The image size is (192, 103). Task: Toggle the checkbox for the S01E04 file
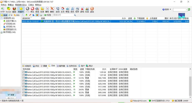(x=23, y=78)
